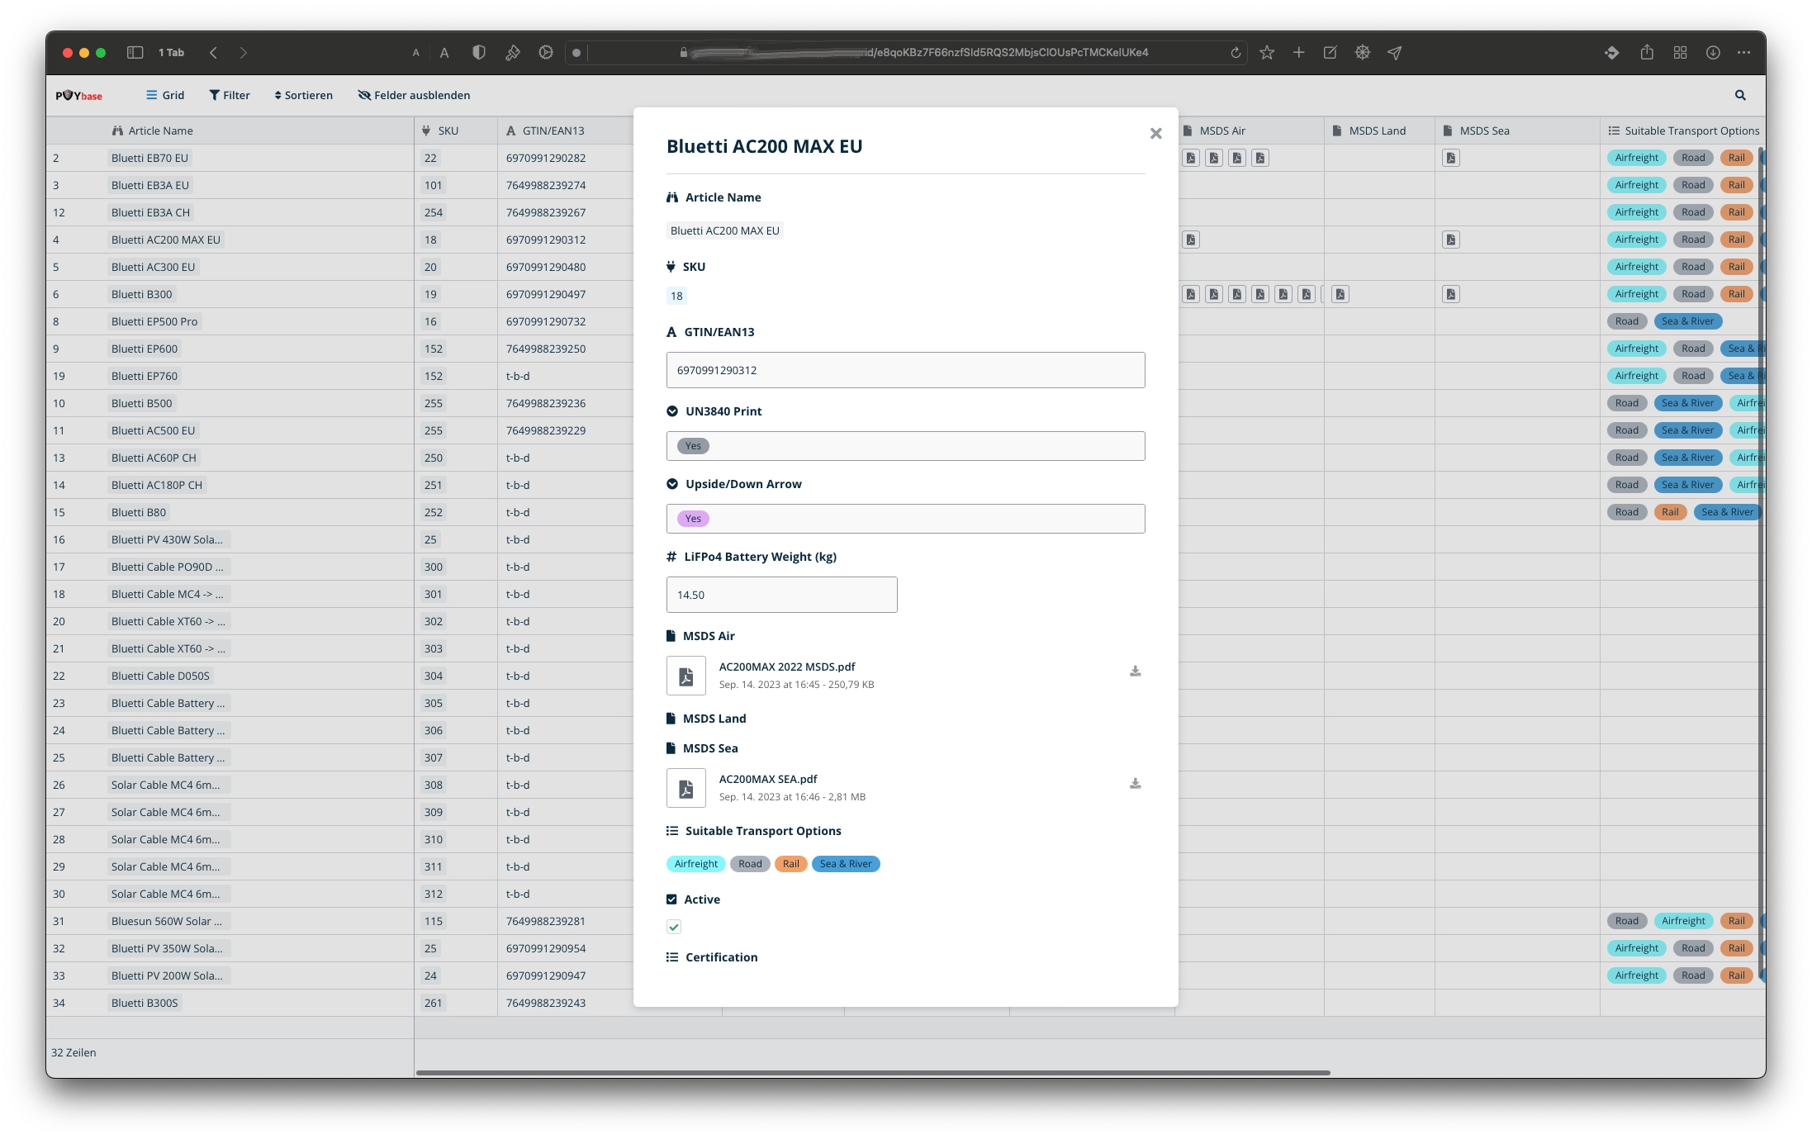Open the browser more options ellipsis
The height and width of the screenshot is (1139, 1812).
[x=1743, y=52]
